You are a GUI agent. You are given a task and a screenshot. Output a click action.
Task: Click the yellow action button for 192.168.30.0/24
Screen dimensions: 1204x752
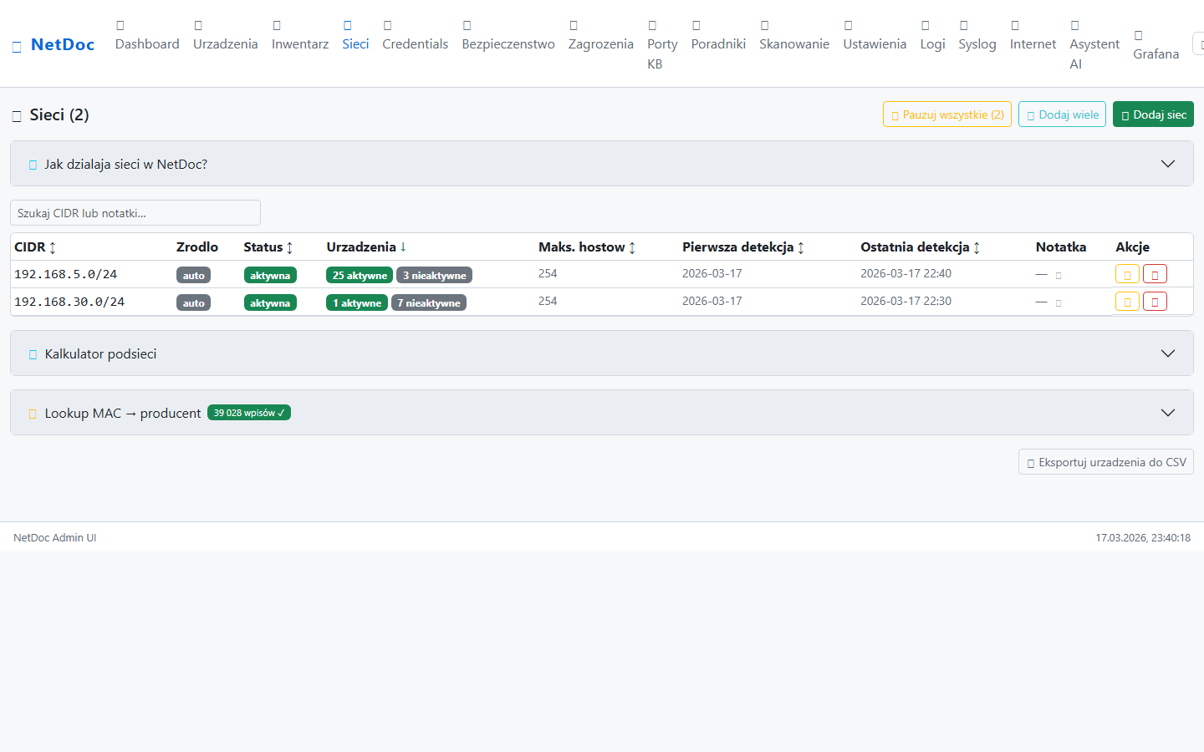[1126, 302]
